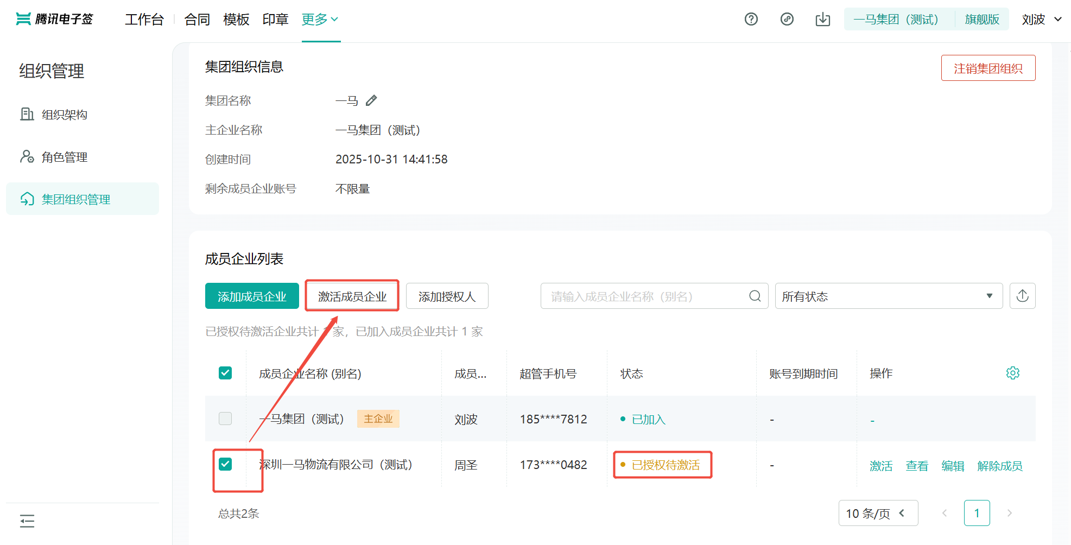Viewport: 1071px width, 545px height.
Task: Click the help question mark icon
Action: tap(751, 20)
